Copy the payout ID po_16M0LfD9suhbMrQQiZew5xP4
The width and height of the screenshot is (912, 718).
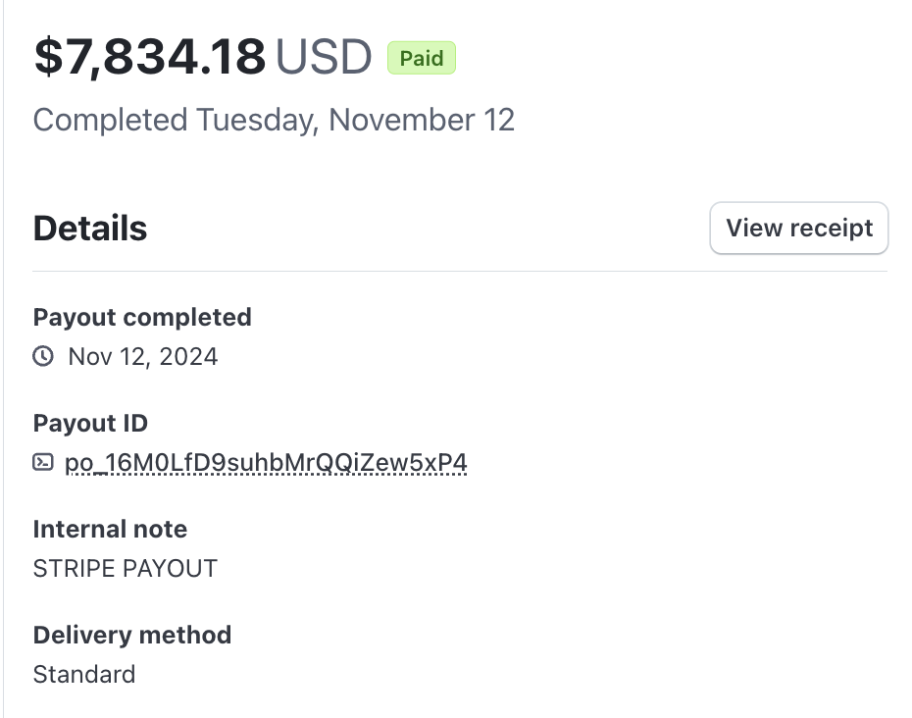coord(267,462)
